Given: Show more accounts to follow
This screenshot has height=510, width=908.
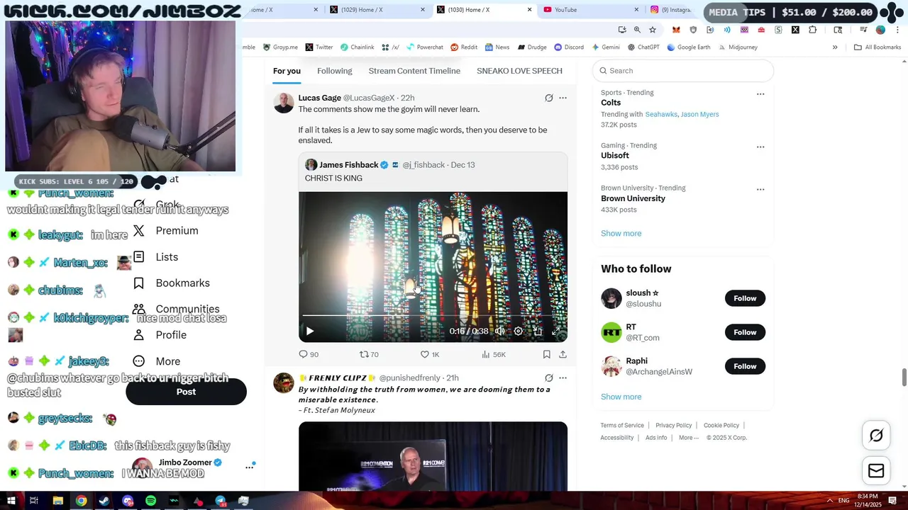Looking at the screenshot, I should (x=621, y=397).
